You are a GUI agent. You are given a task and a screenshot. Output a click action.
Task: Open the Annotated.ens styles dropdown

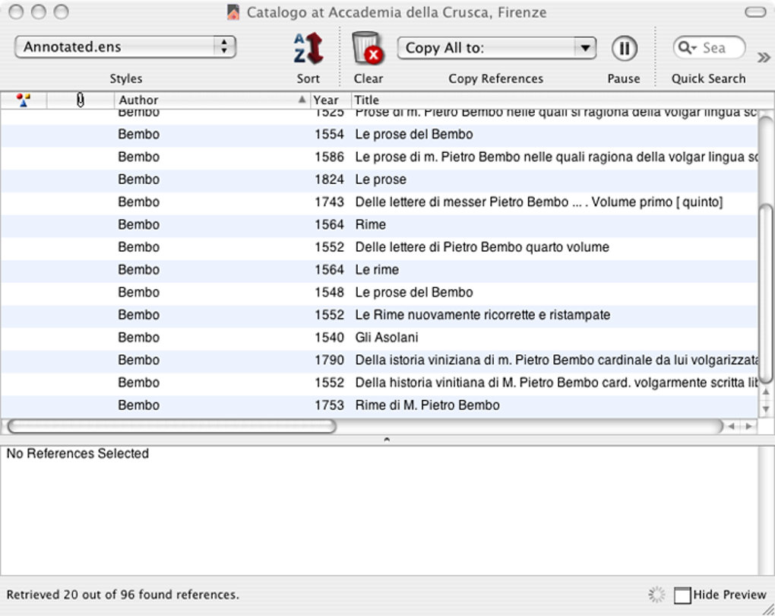[x=125, y=47]
